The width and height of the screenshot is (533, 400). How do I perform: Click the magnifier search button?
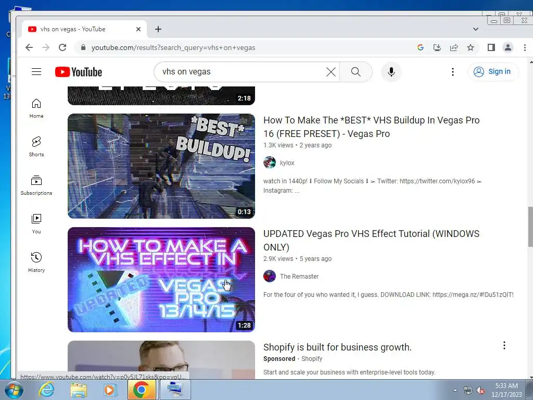[356, 72]
